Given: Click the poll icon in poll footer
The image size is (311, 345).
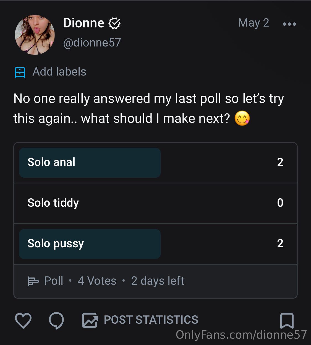Looking at the screenshot, I should pos(33,281).
